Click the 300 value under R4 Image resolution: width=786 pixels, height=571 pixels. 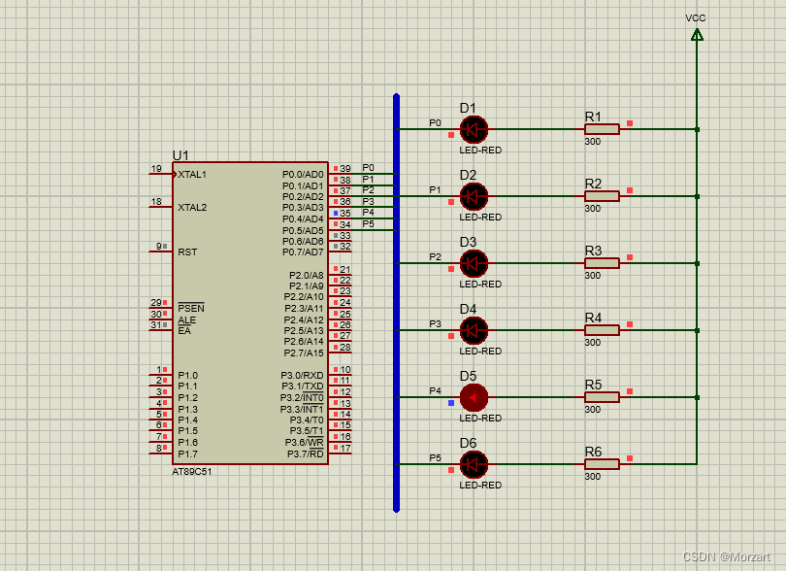593,342
